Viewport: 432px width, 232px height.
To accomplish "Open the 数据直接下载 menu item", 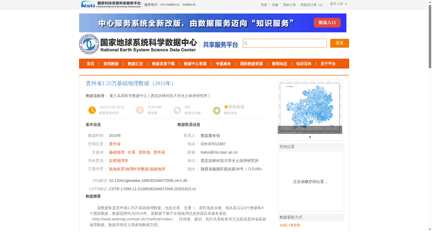I will 163,64.
